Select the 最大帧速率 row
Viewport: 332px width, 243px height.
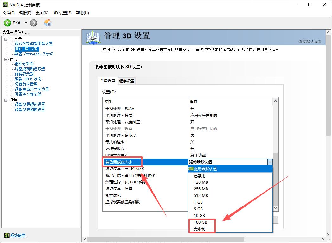pyautogui.click(x=188, y=142)
